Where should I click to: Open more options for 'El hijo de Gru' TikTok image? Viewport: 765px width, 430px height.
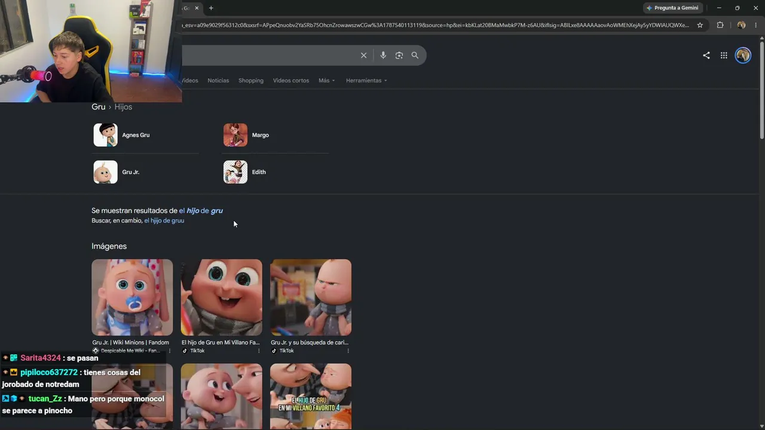coord(259,351)
